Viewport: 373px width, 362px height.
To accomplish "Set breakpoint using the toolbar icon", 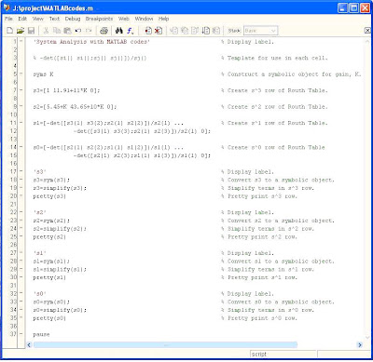I will click(x=148, y=31).
